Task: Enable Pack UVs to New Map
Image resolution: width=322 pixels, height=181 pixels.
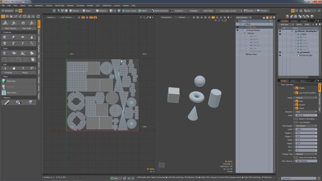Action: tap(297, 157)
